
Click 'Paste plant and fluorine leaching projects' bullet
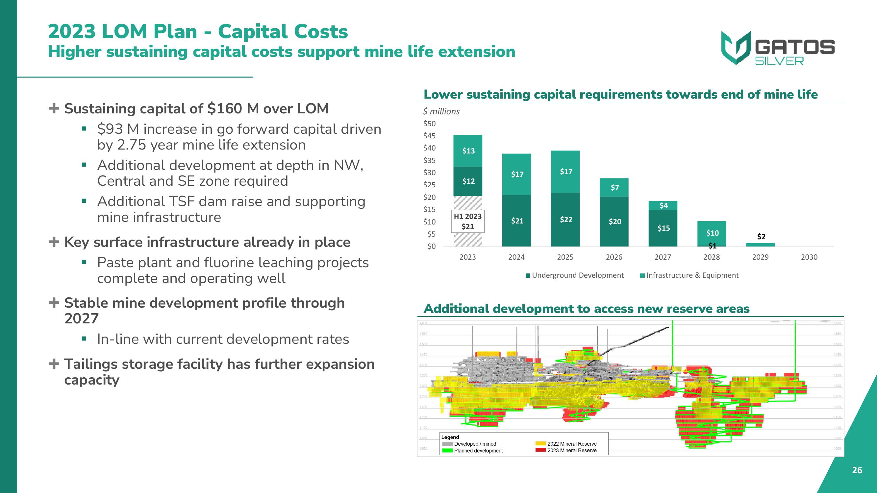233,270
